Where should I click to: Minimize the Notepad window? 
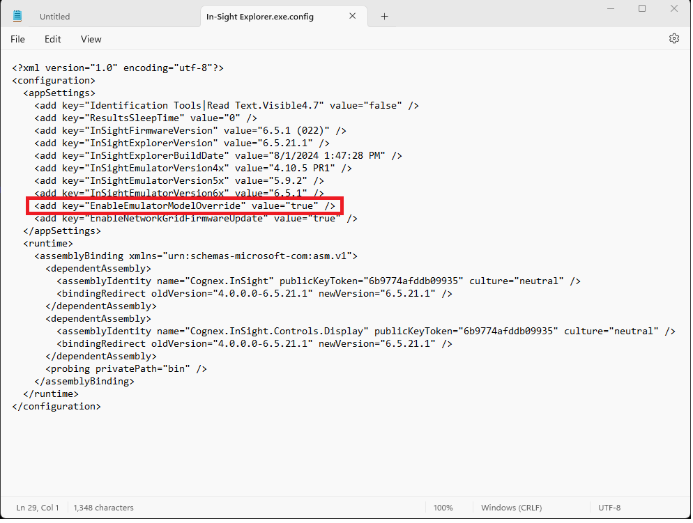tap(609, 9)
